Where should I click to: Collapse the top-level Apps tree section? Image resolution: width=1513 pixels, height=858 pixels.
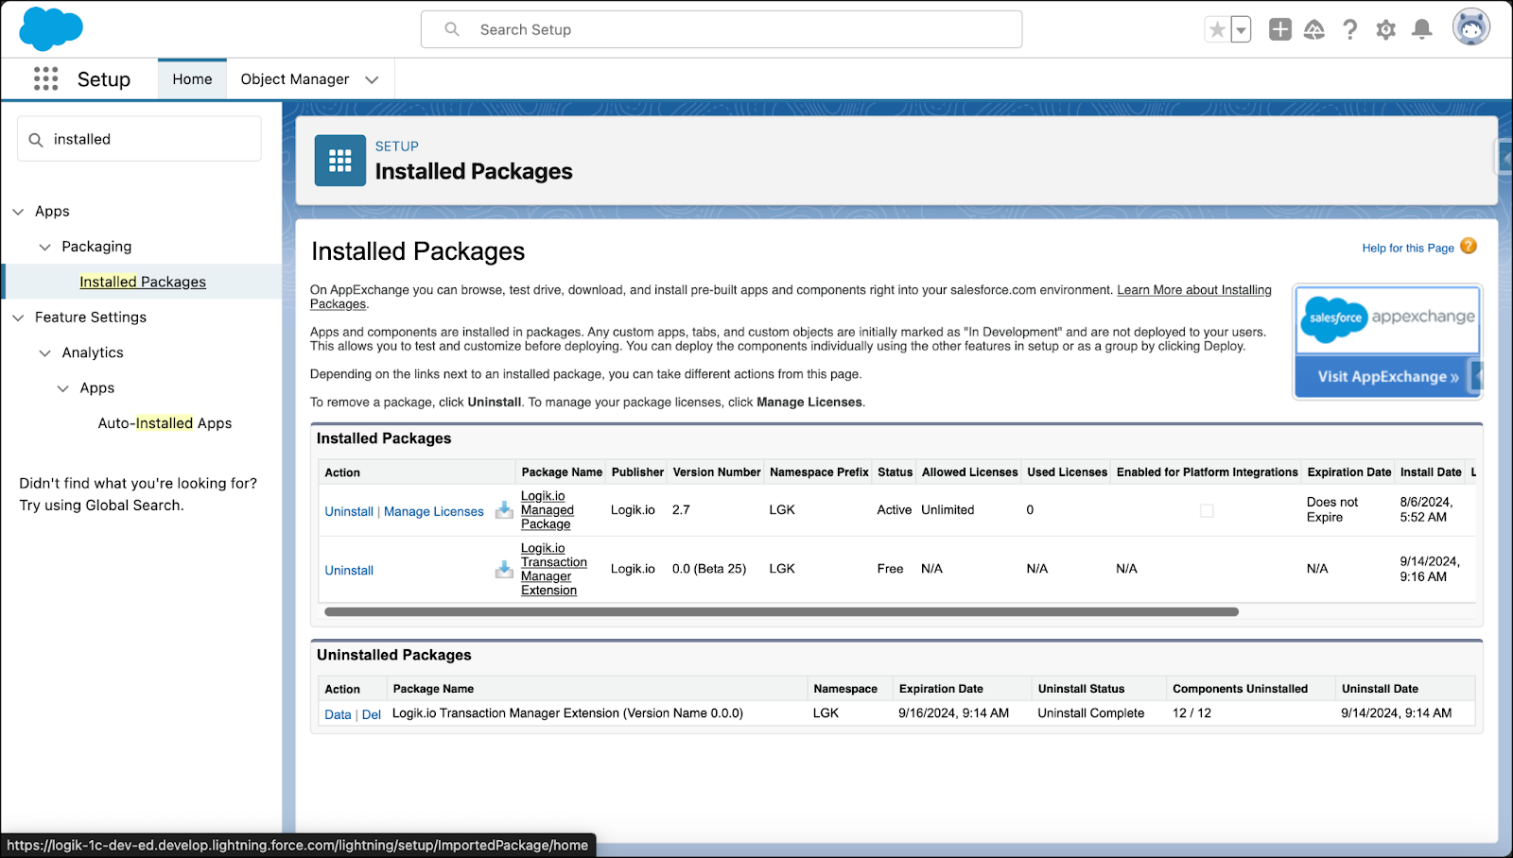point(18,212)
